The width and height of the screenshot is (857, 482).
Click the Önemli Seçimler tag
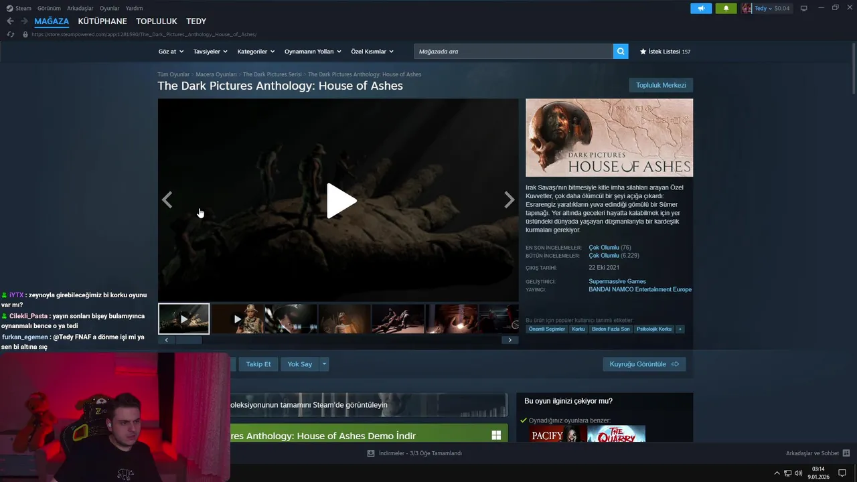(x=546, y=329)
